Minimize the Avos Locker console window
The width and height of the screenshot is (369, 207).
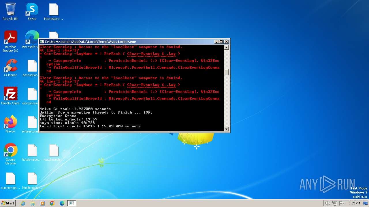click(x=216, y=42)
